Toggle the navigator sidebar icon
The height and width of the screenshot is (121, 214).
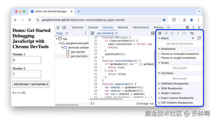(92, 33)
